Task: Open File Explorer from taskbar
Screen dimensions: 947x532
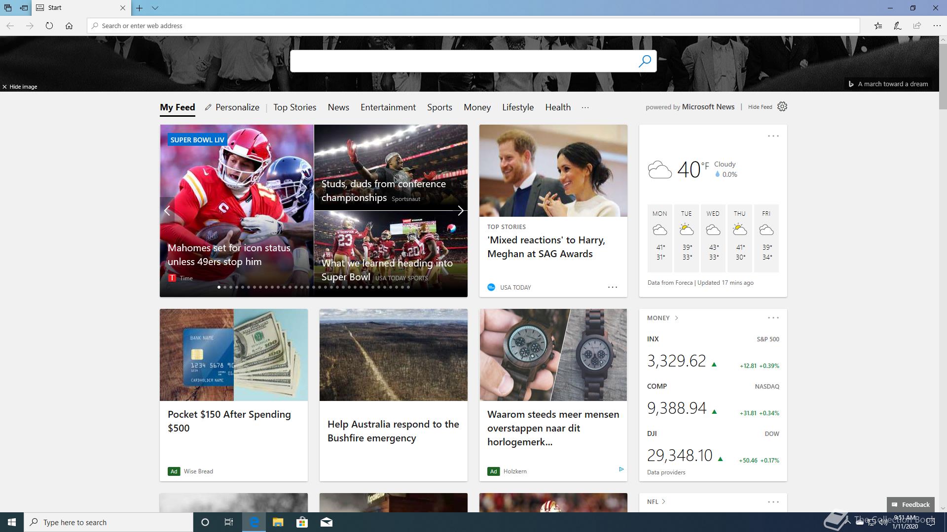Action: point(278,522)
